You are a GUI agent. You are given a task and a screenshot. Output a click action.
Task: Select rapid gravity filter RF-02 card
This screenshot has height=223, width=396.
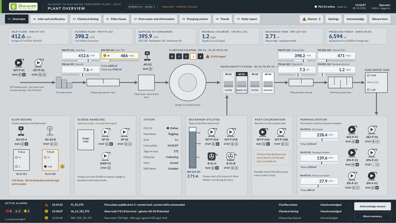tap(242, 83)
